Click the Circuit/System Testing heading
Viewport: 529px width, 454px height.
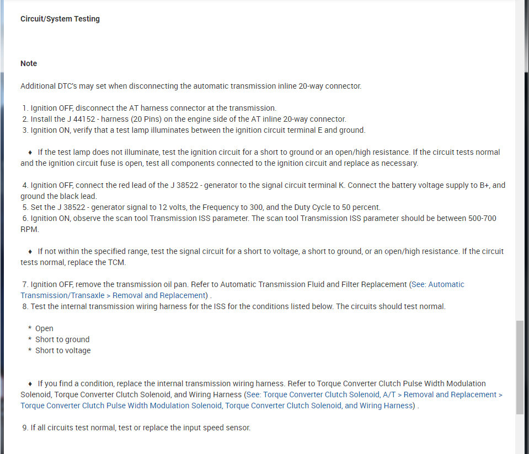point(60,19)
